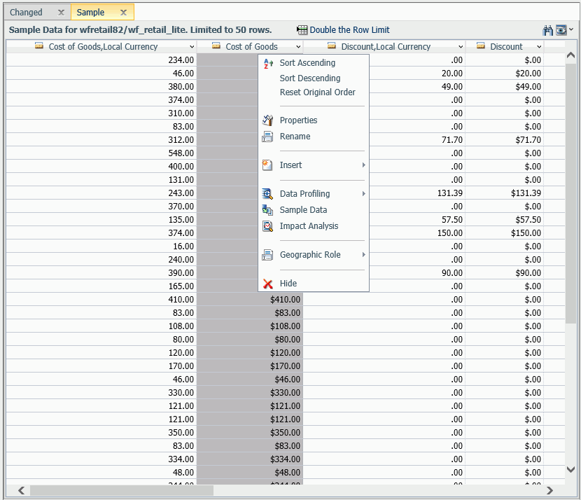Click the $350.00 Cost of Goods cell
Image resolution: width=581 pixels, height=500 pixels.
(x=250, y=433)
